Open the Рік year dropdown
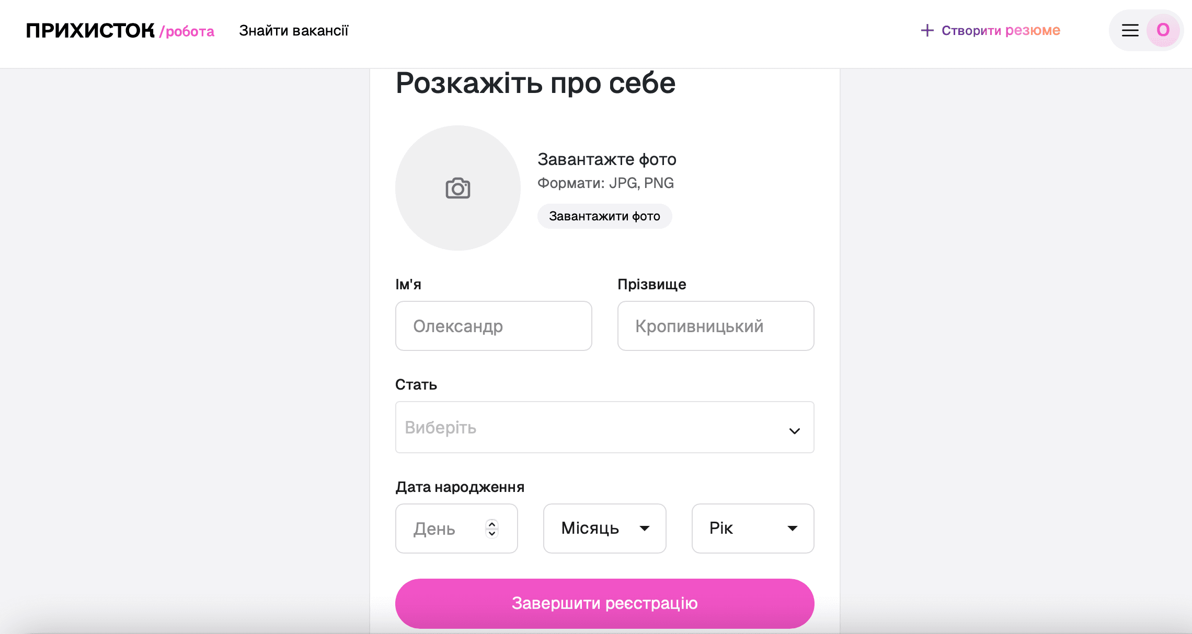The width and height of the screenshot is (1192, 634). point(753,528)
